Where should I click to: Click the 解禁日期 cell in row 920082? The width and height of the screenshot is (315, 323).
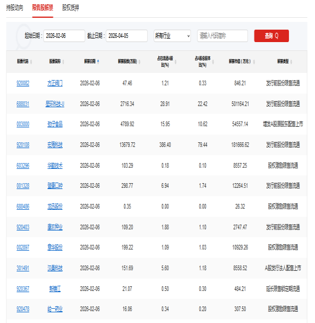(90, 83)
